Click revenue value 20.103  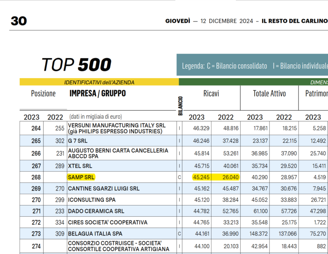pyautogui.click(x=231, y=246)
